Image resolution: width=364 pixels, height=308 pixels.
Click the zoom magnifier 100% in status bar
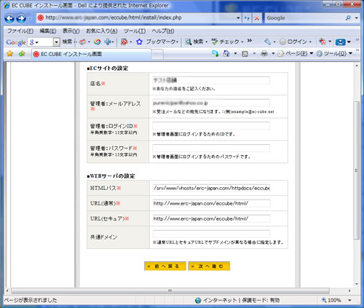324,300
